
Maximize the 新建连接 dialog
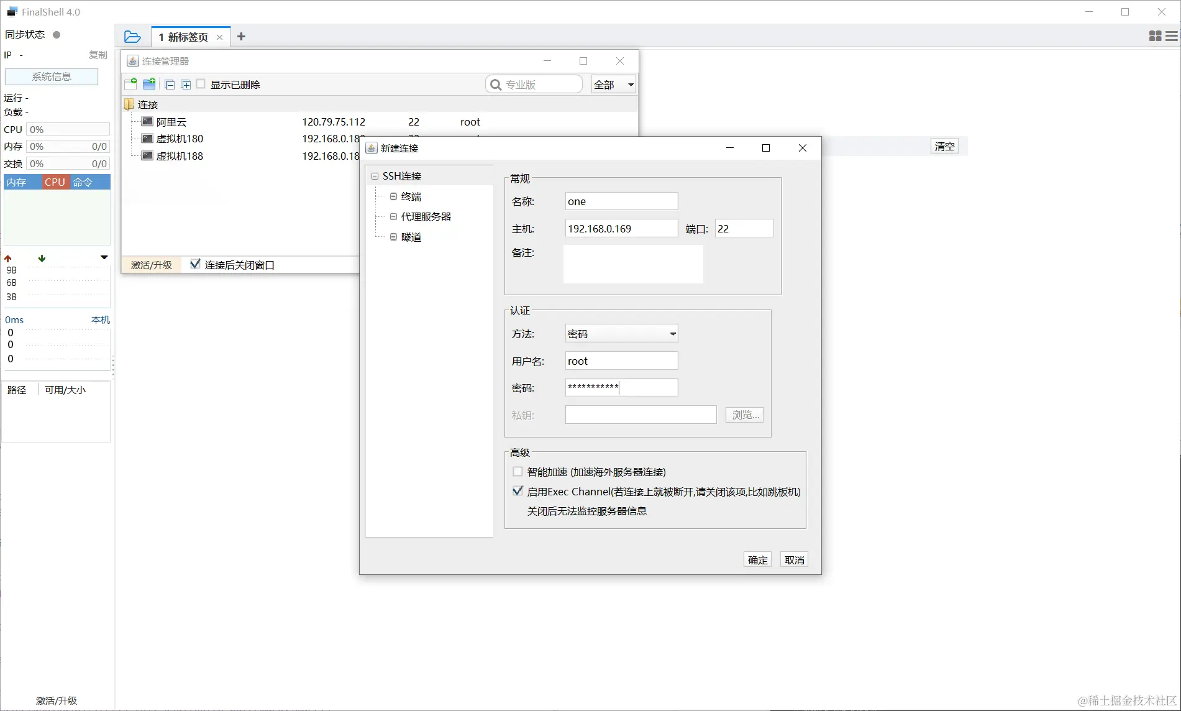(x=766, y=148)
